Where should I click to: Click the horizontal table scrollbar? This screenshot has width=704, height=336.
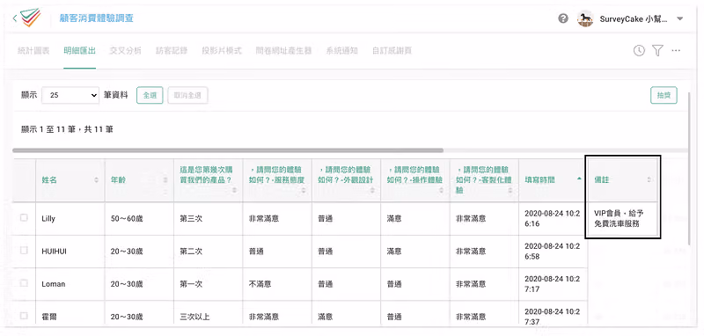pos(228,150)
